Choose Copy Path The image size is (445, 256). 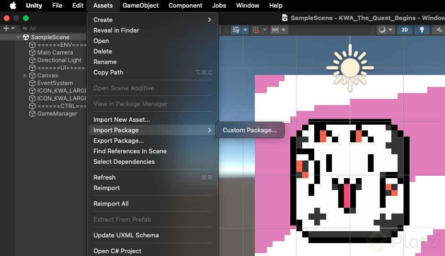click(x=152, y=72)
